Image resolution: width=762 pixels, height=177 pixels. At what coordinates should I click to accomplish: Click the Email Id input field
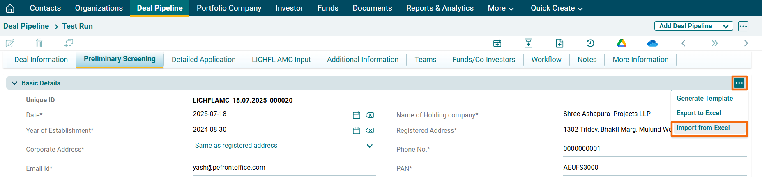pos(284,168)
